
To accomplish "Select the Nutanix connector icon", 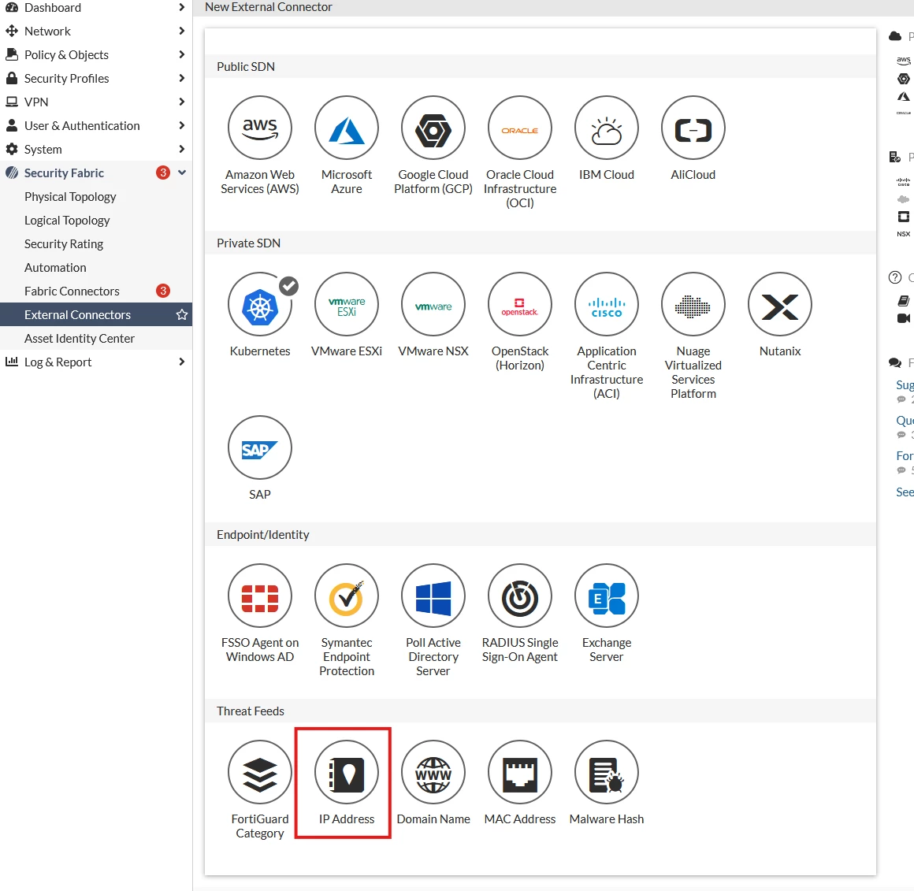I will pyautogui.click(x=780, y=304).
